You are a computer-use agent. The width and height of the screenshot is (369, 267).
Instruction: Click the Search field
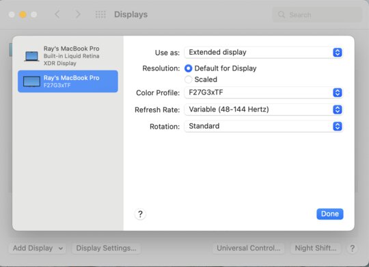[x=317, y=14]
